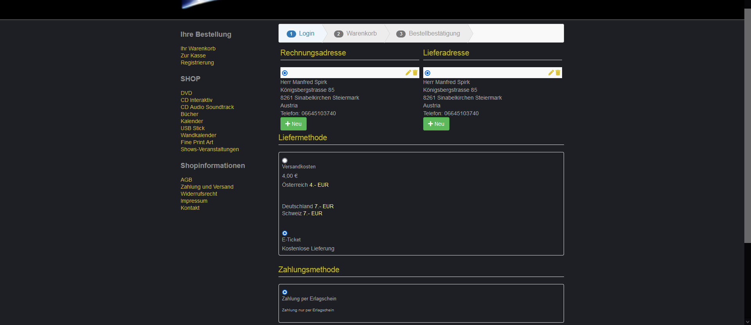Open the AGB page
The image size is (751, 325).
pyautogui.click(x=186, y=180)
